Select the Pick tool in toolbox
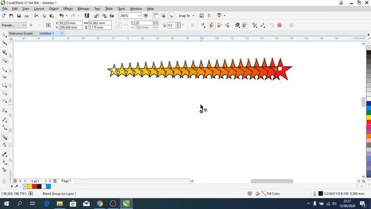The height and width of the screenshot is (209, 371). click(4, 35)
